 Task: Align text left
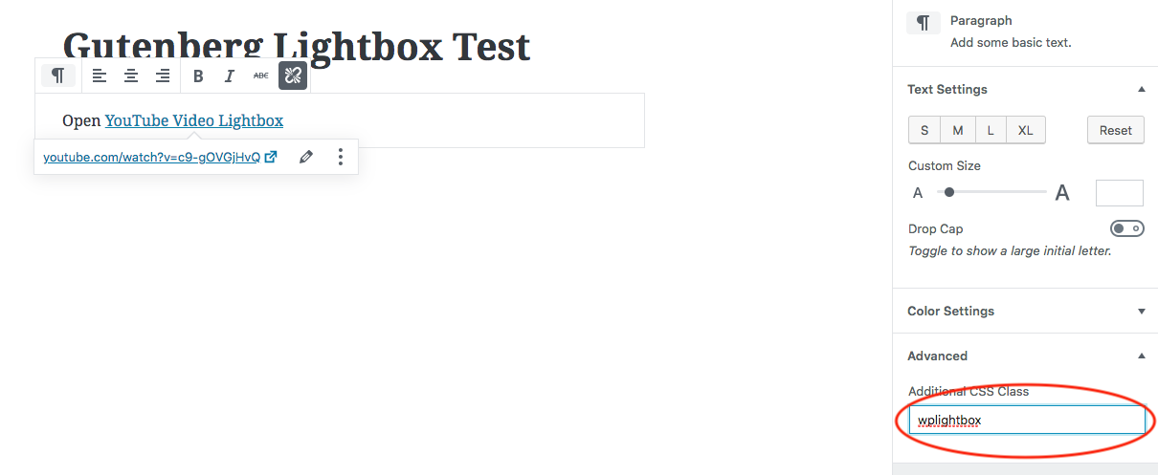[100, 76]
